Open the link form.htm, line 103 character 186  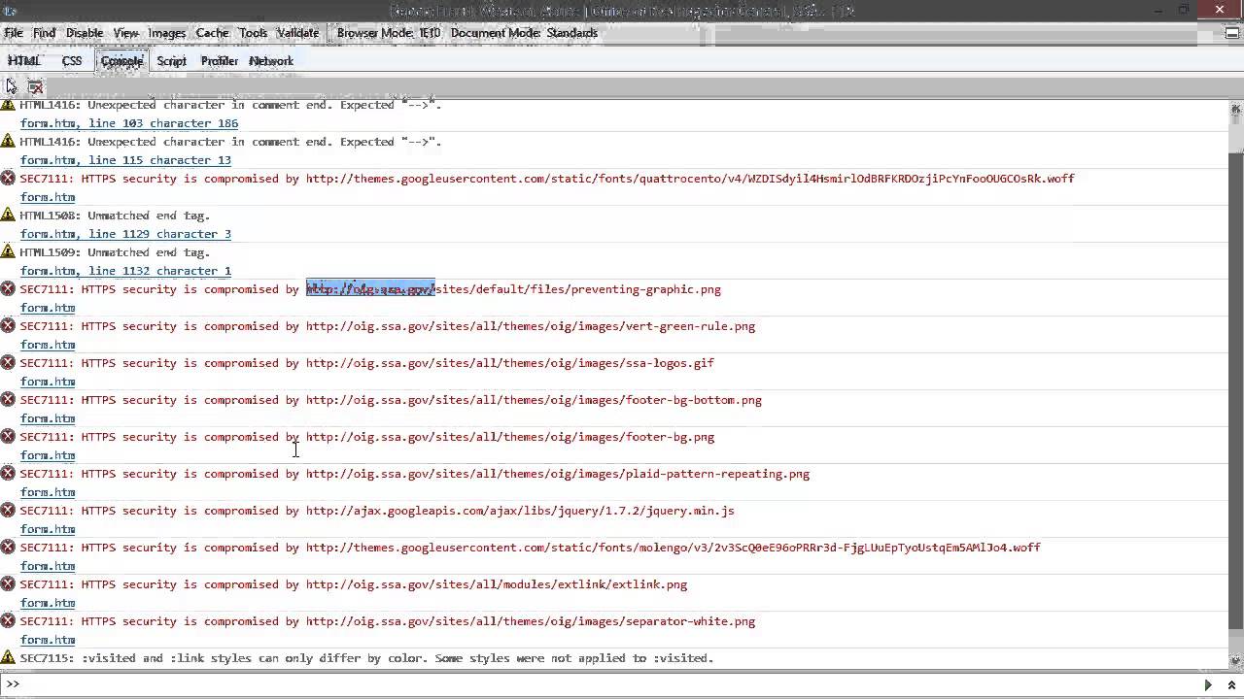click(129, 123)
